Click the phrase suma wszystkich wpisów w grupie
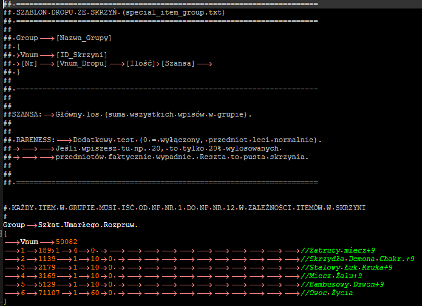This screenshot has height=306, width=422. click(175, 114)
